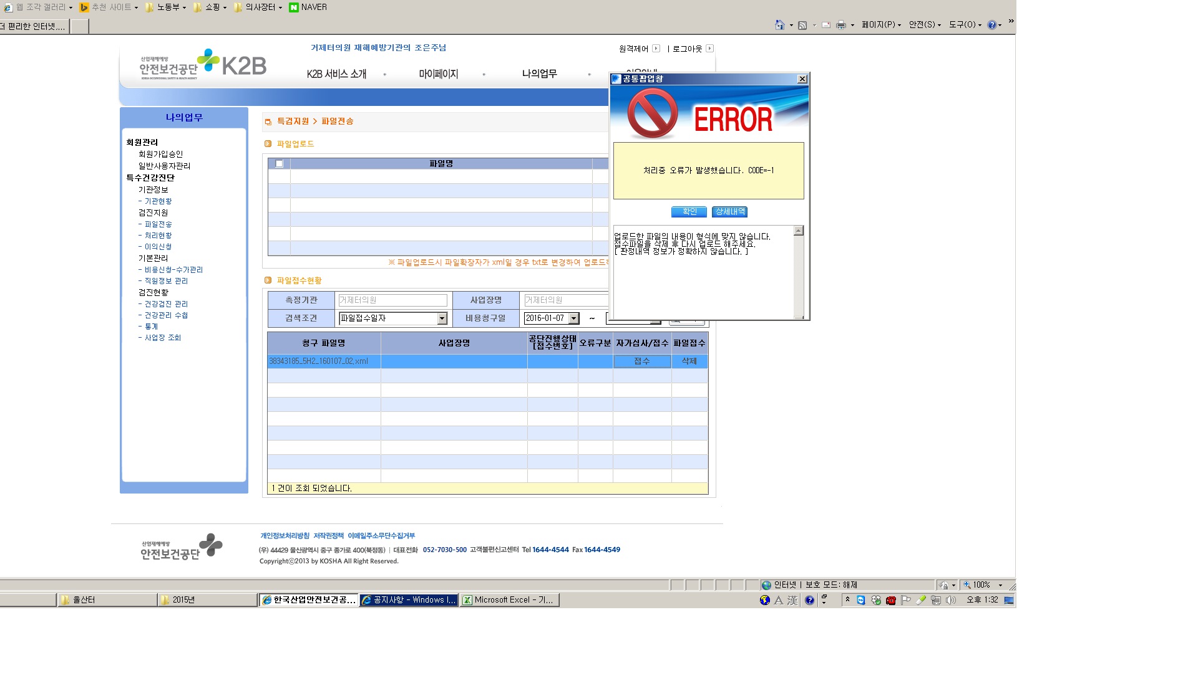Click the Dropbox tray icon
This screenshot has height=673, width=1198.
coord(875,600)
